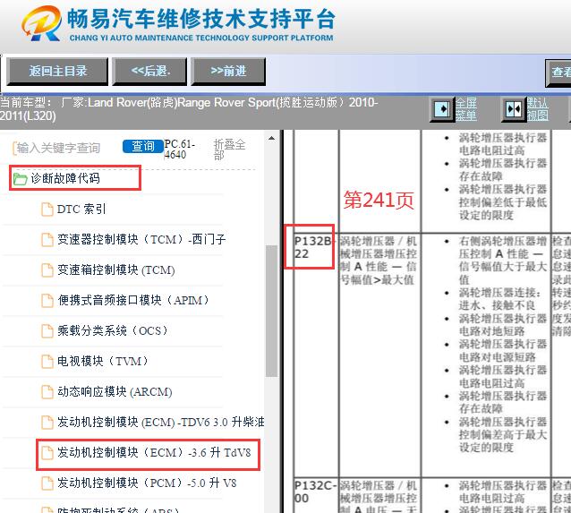Click the page icon beside 变速器控制模块 西门子
Image resolution: width=571 pixels, height=513 pixels.
click(x=47, y=240)
